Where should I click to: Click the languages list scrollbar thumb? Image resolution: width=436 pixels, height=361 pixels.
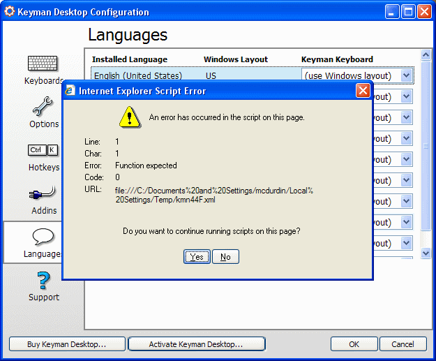coord(426,146)
